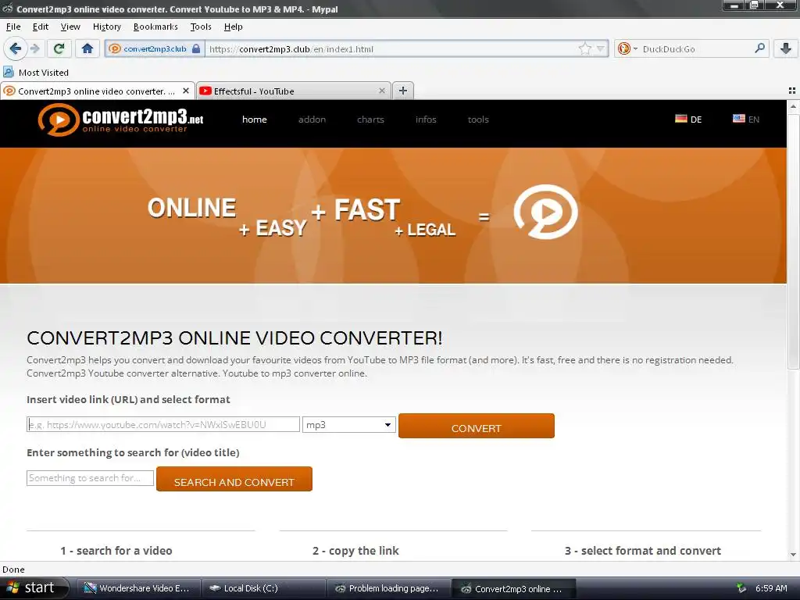Screen dimensions: 800x600
Task: Click heading '3 - select format and convert'
Action: [x=643, y=551]
